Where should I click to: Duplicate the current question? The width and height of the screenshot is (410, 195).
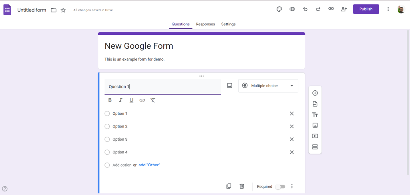[x=229, y=186]
